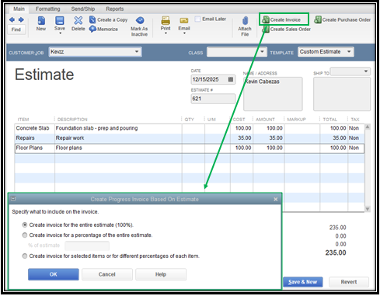Screen dimensions: 380x296
Task: Click the Save disk icon
Action: (60, 20)
